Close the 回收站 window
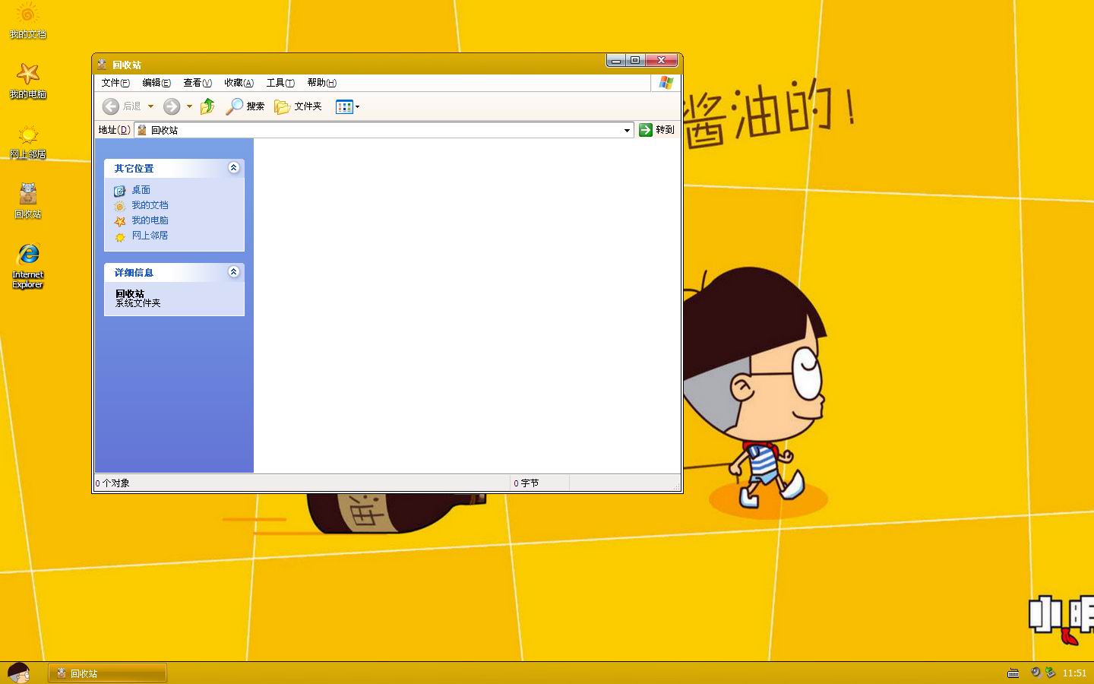This screenshot has height=684, width=1094. (661, 61)
